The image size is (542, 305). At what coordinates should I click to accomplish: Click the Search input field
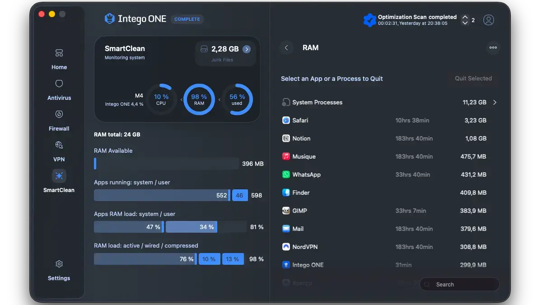(x=460, y=285)
